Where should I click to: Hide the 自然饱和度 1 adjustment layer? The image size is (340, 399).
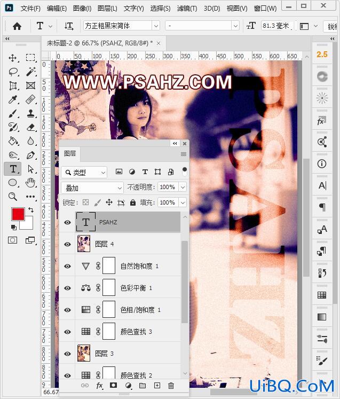(67, 266)
